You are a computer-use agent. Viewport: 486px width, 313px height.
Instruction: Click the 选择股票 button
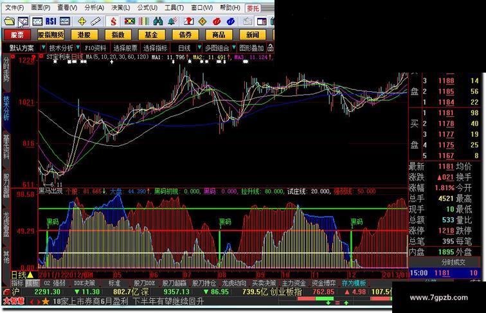125,48
